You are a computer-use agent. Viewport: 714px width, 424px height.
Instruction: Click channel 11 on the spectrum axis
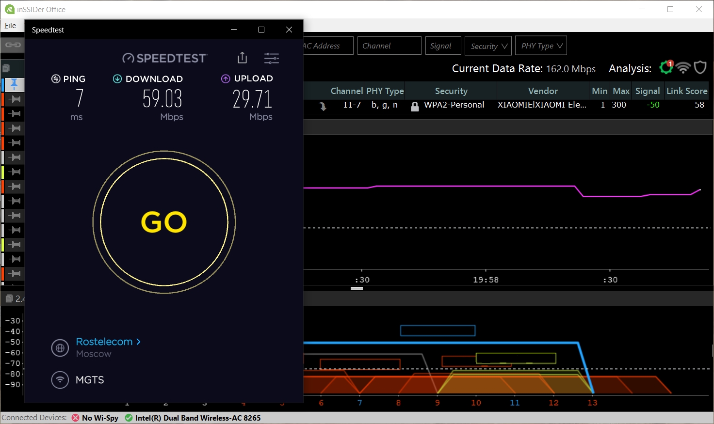click(515, 403)
